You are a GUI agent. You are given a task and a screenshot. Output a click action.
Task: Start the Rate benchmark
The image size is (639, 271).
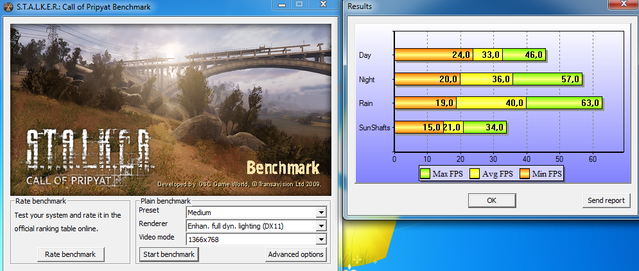[70, 254]
